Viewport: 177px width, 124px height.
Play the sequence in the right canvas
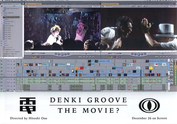(x=139, y=54)
